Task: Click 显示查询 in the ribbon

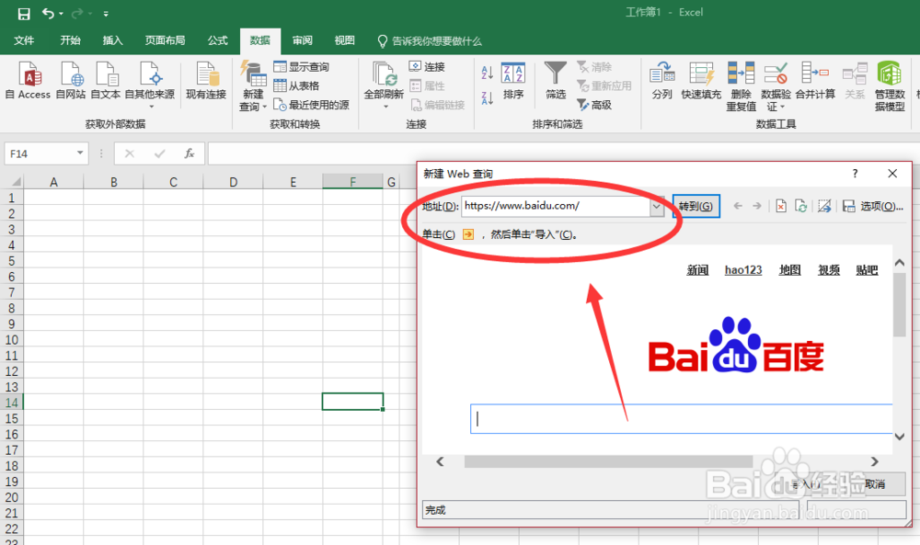Action: [302, 67]
